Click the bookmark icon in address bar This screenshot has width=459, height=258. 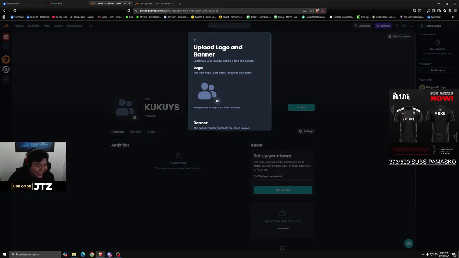[x=129, y=11]
